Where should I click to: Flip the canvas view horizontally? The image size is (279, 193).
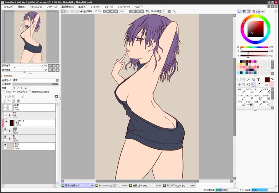pyautogui.click(x=147, y=11)
